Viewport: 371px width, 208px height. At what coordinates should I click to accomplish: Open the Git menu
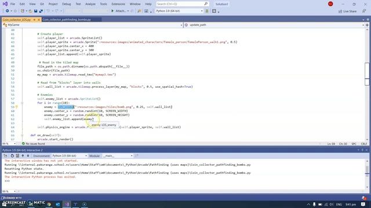(x=42, y=4)
